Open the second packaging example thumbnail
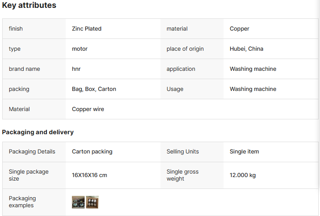This screenshot has width=320, height=216. [x=92, y=202]
